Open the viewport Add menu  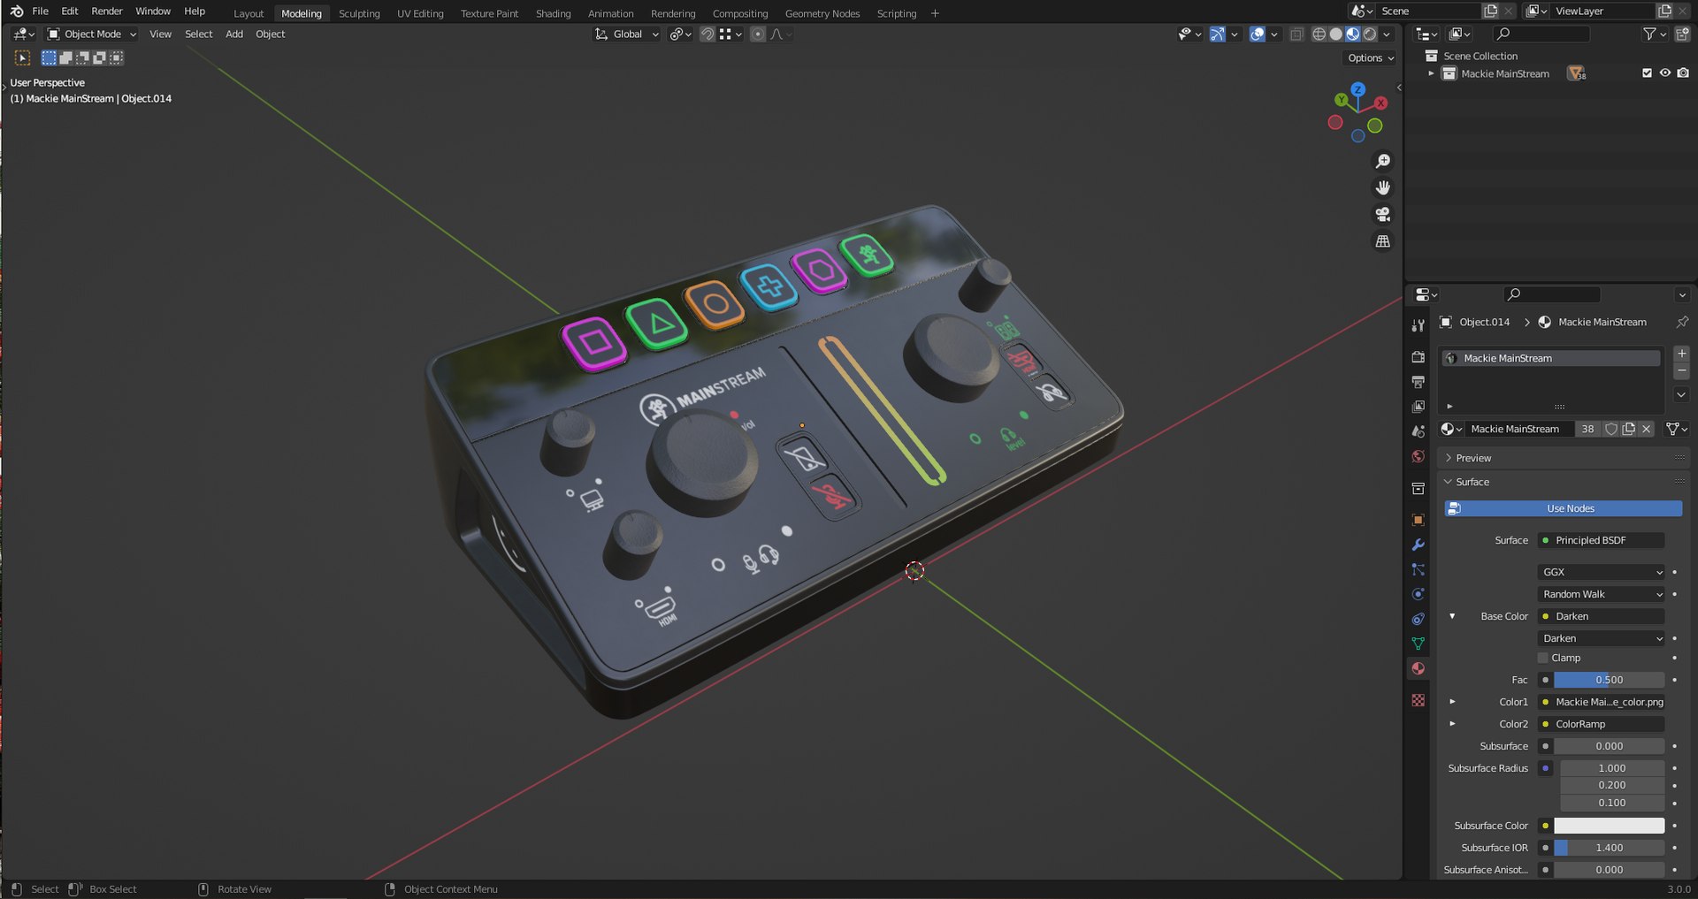click(233, 34)
